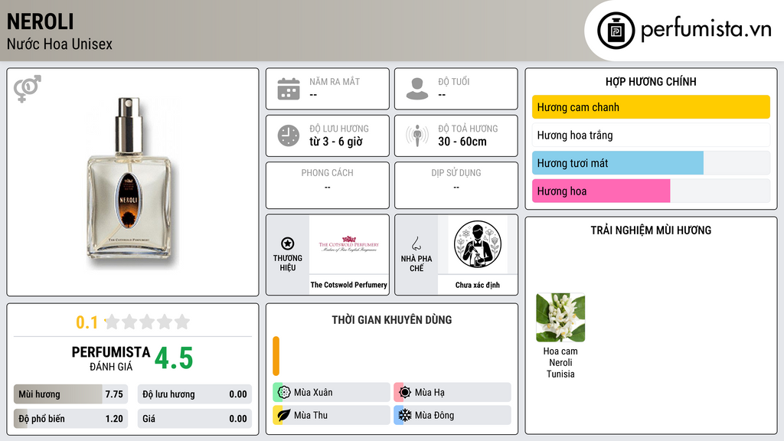Click the Mùa Xuân flower icon
This screenshot has height=441, width=784.
[283, 393]
